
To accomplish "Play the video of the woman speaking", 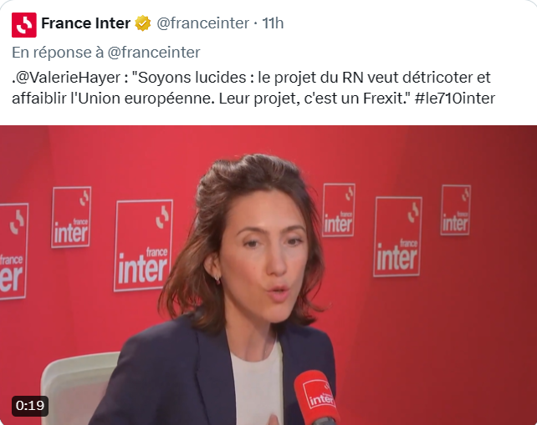I will pos(268,276).
